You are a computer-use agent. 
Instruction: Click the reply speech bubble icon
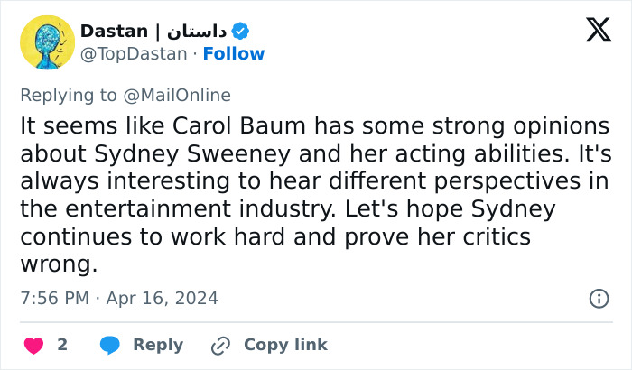click(110, 345)
